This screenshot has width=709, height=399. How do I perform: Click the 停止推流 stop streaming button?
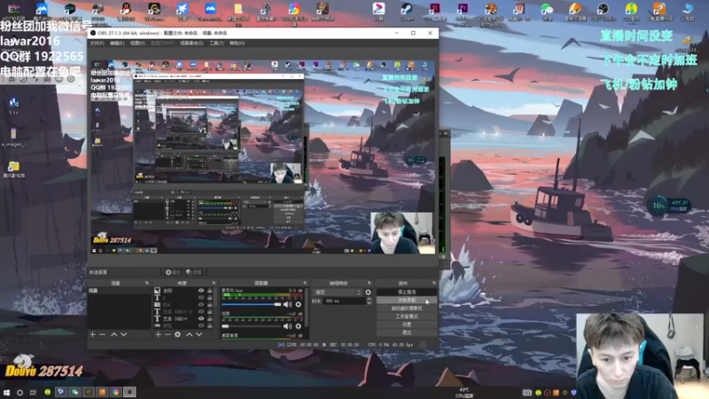coord(407,293)
